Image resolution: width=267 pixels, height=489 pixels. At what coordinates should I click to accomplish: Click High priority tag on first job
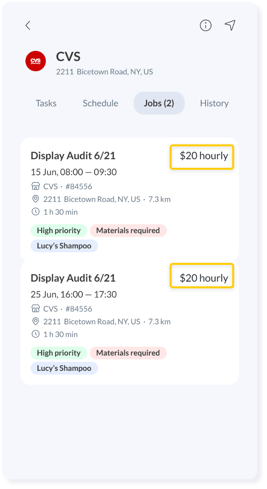click(x=59, y=230)
